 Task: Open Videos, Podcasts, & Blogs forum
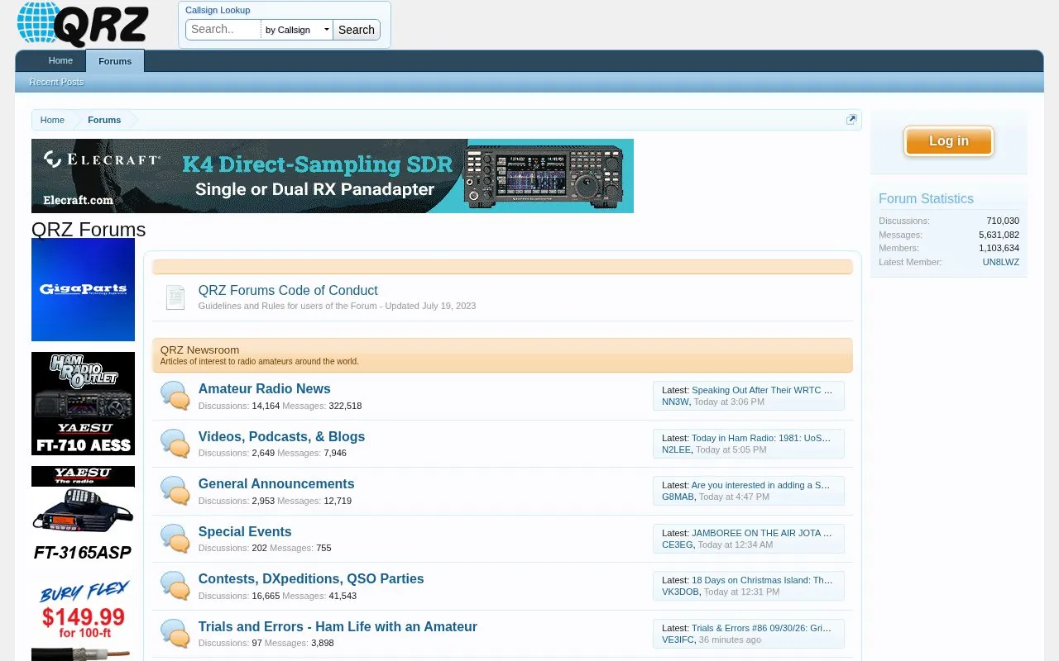(x=281, y=436)
